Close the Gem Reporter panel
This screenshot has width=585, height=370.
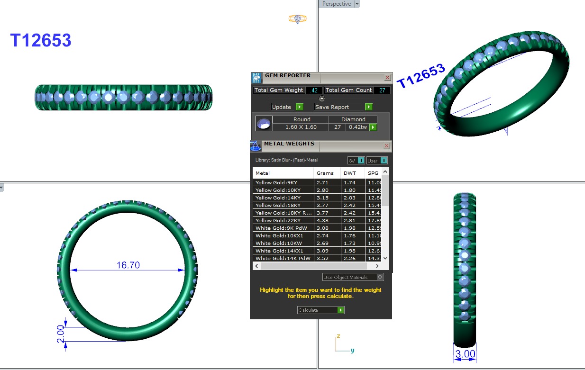(387, 78)
